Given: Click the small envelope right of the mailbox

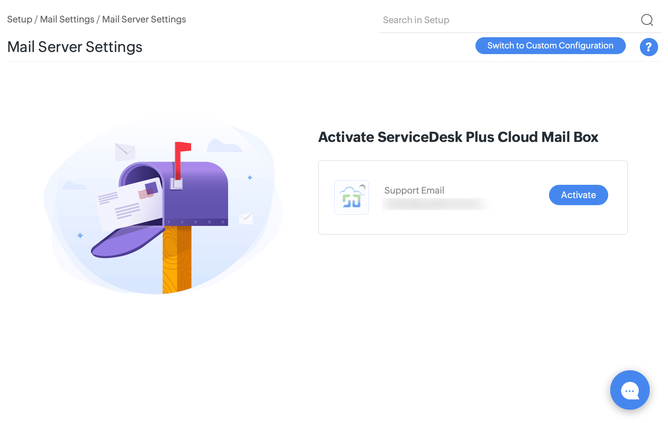Looking at the screenshot, I should [x=246, y=218].
